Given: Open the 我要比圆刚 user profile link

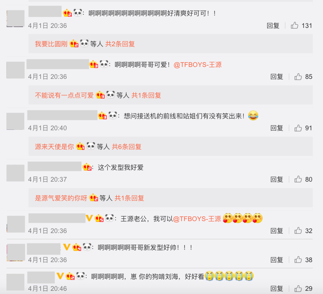Looking at the screenshot, I should (x=51, y=44).
